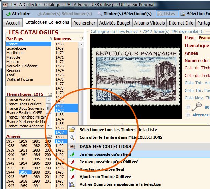Click the Pays field showing France
Viewport: 210px width, 189px height.
tap(204, 38)
